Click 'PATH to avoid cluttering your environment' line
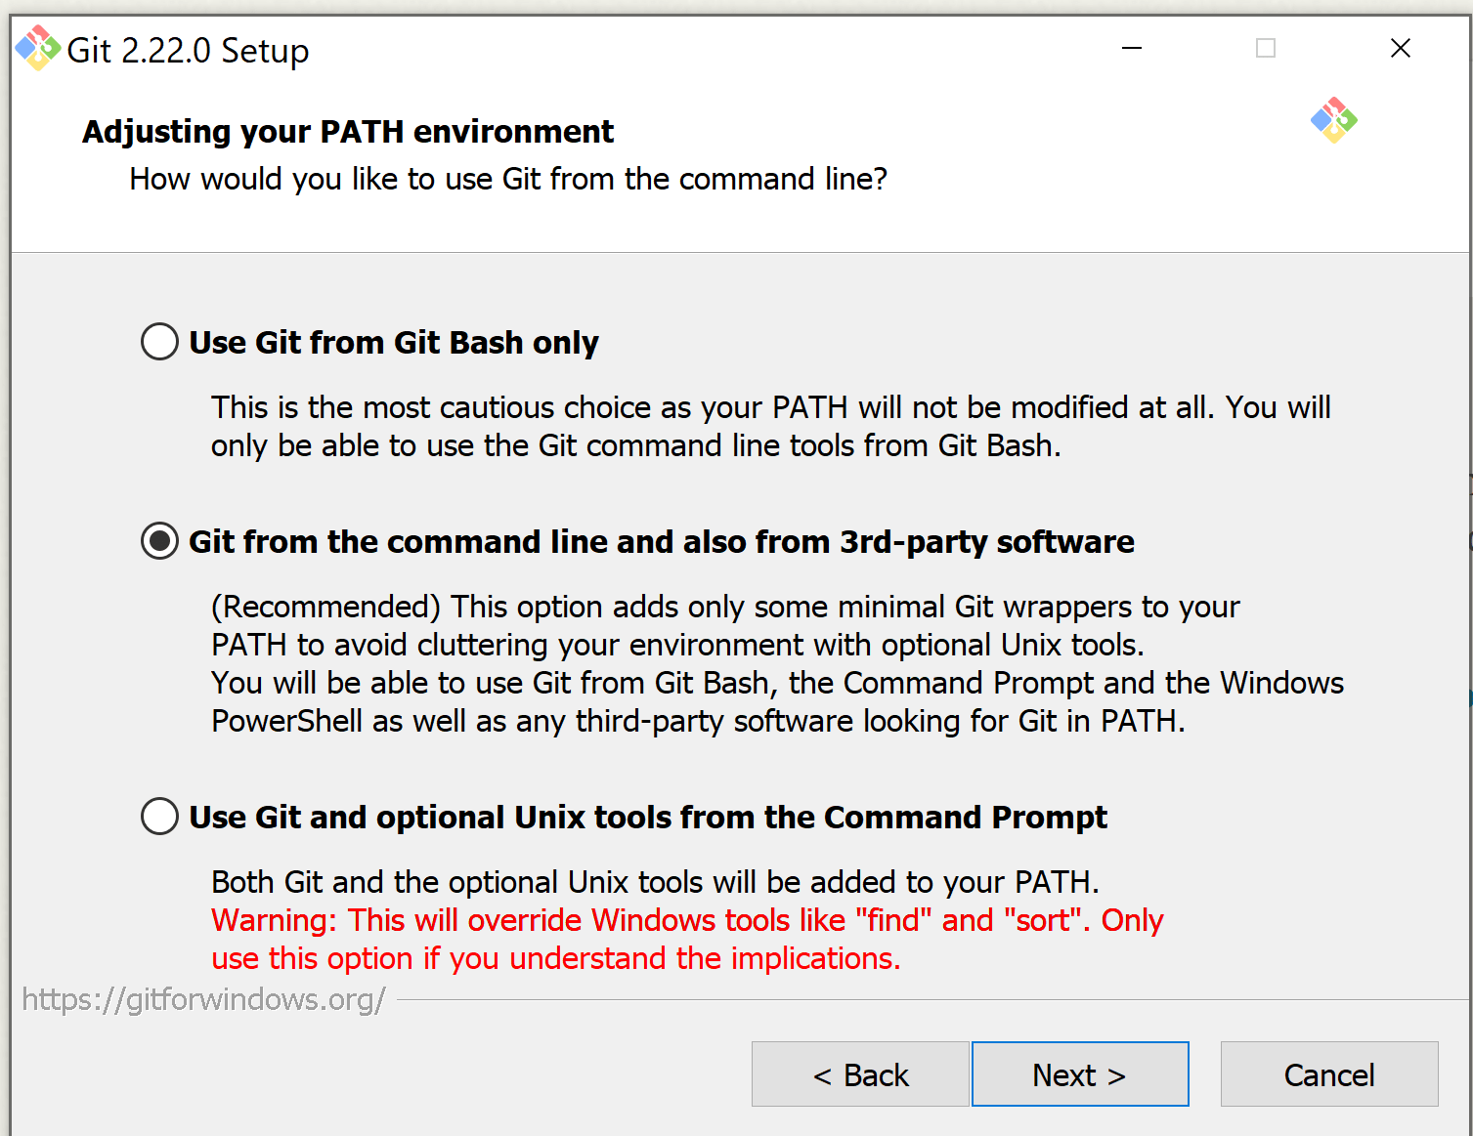Screen dimensions: 1473x1136 click(677, 645)
